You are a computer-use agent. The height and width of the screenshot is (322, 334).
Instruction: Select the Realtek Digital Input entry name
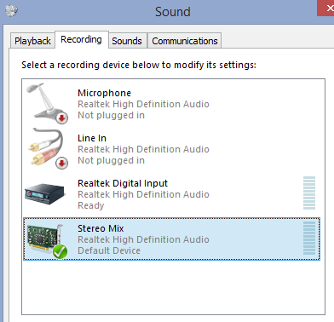pos(123,183)
